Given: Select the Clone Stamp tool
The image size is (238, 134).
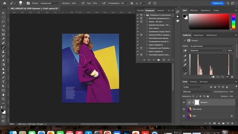Looking at the screenshot, I should (3, 52).
